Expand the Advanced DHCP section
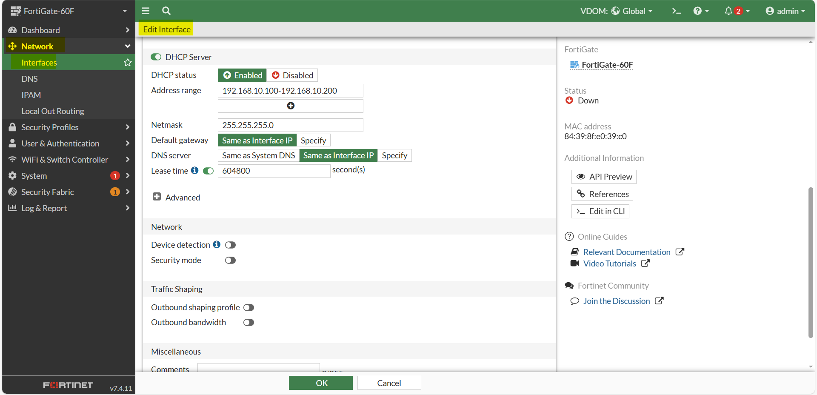This screenshot has height=395, width=817. [x=176, y=197]
